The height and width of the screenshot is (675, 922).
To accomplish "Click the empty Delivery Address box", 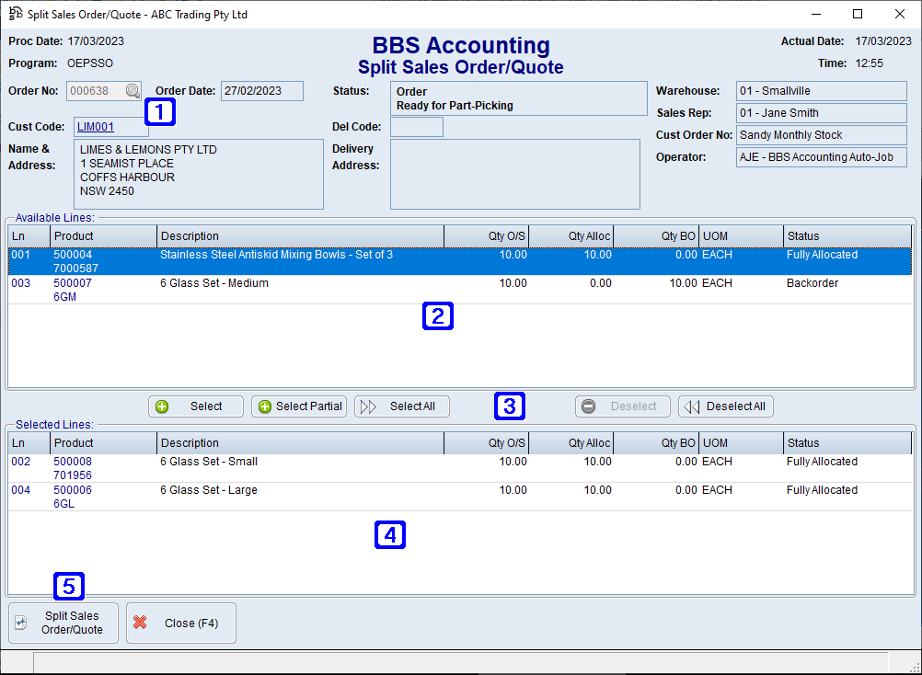I will [x=515, y=175].
